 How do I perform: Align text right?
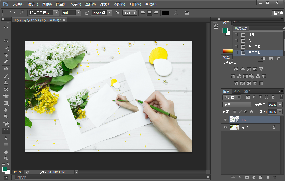pyautogui.click(x=156, y=13)
